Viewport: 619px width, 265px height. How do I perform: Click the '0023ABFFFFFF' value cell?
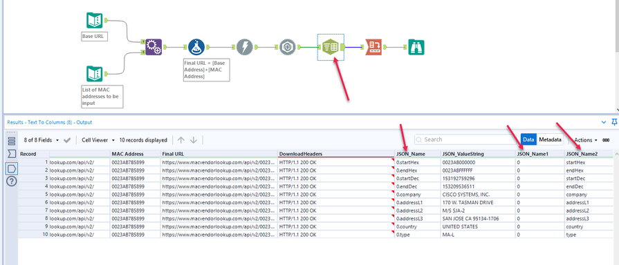click(478, 170)
